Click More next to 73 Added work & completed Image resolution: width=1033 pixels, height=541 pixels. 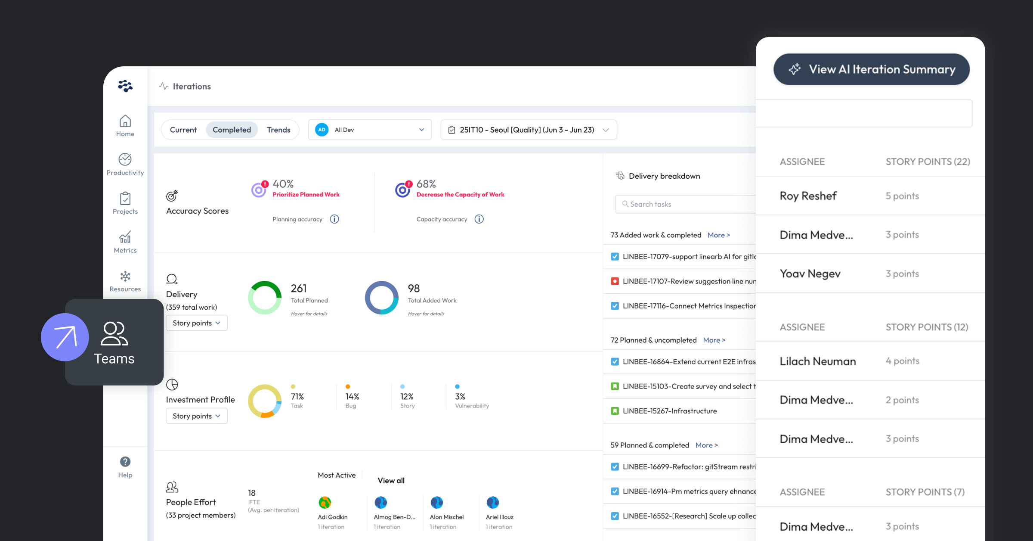(719, 235)
